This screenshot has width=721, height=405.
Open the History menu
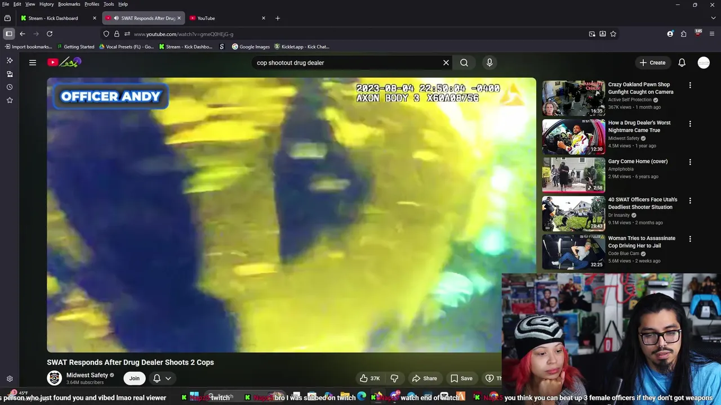click(47, 4)
